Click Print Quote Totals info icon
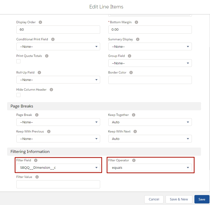This screenshot has width=210, height=205. tap(46, 56)
